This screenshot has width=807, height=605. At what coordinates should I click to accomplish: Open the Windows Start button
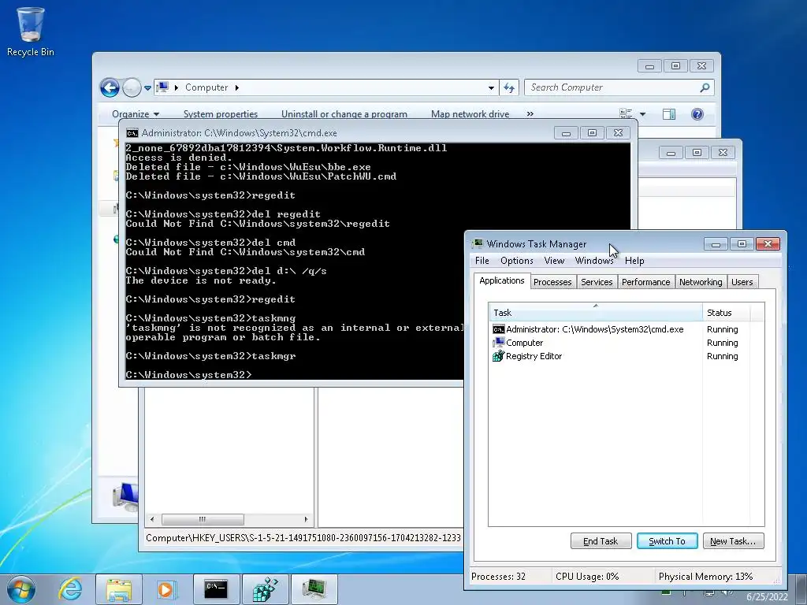pos(20,589)
